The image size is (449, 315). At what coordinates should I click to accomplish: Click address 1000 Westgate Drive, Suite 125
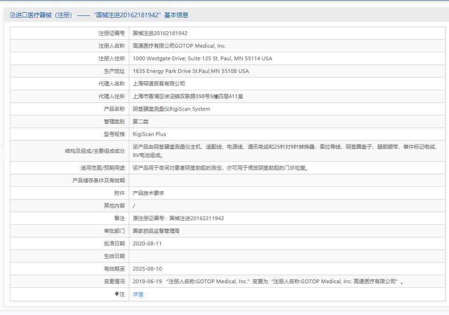(203, 58)
